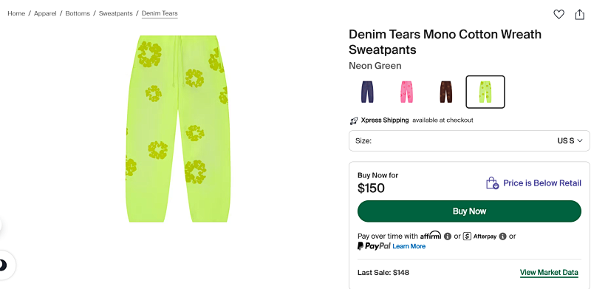Image resolution: width=591 pixels, height=289 pixels.
Task: Open View Market Data link
Action: (549, 273)
